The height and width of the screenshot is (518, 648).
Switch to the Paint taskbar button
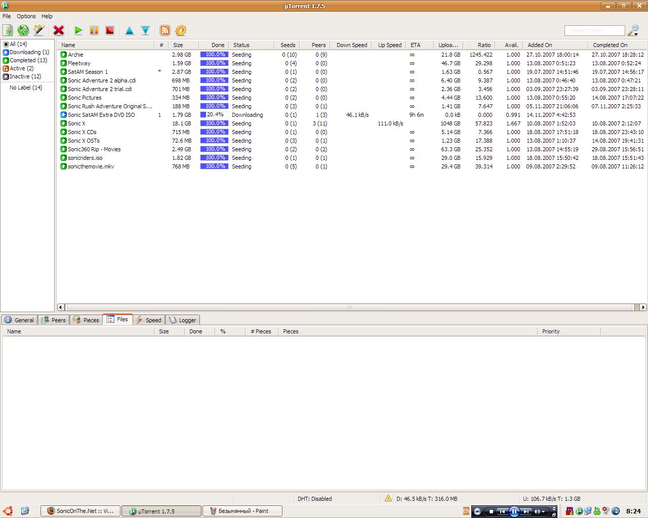pyautogui.click(x=242, y=511)
